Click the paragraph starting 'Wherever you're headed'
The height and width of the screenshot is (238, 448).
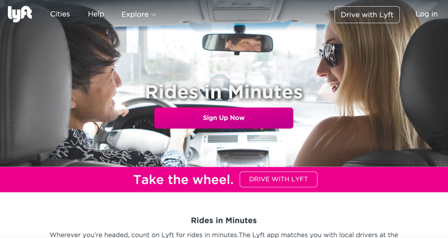coord(224,235)
